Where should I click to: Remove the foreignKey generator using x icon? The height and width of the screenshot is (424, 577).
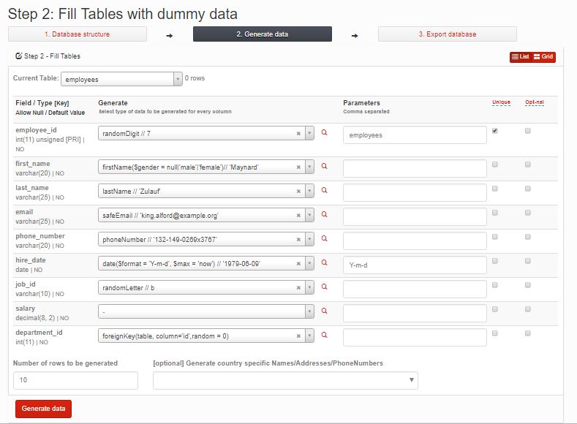click(298, 336)
